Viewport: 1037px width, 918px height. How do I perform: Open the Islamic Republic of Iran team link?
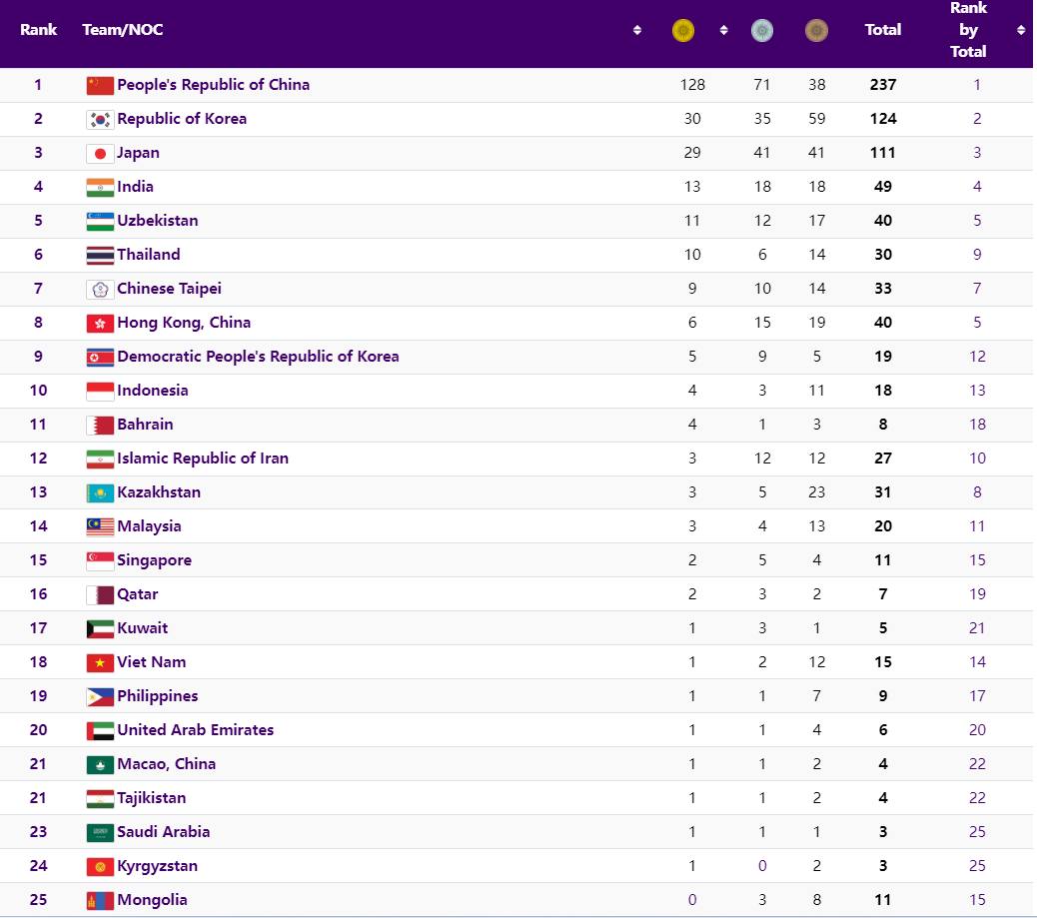(203, 459)
